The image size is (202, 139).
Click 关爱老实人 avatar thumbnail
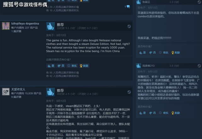pos(6,92)
